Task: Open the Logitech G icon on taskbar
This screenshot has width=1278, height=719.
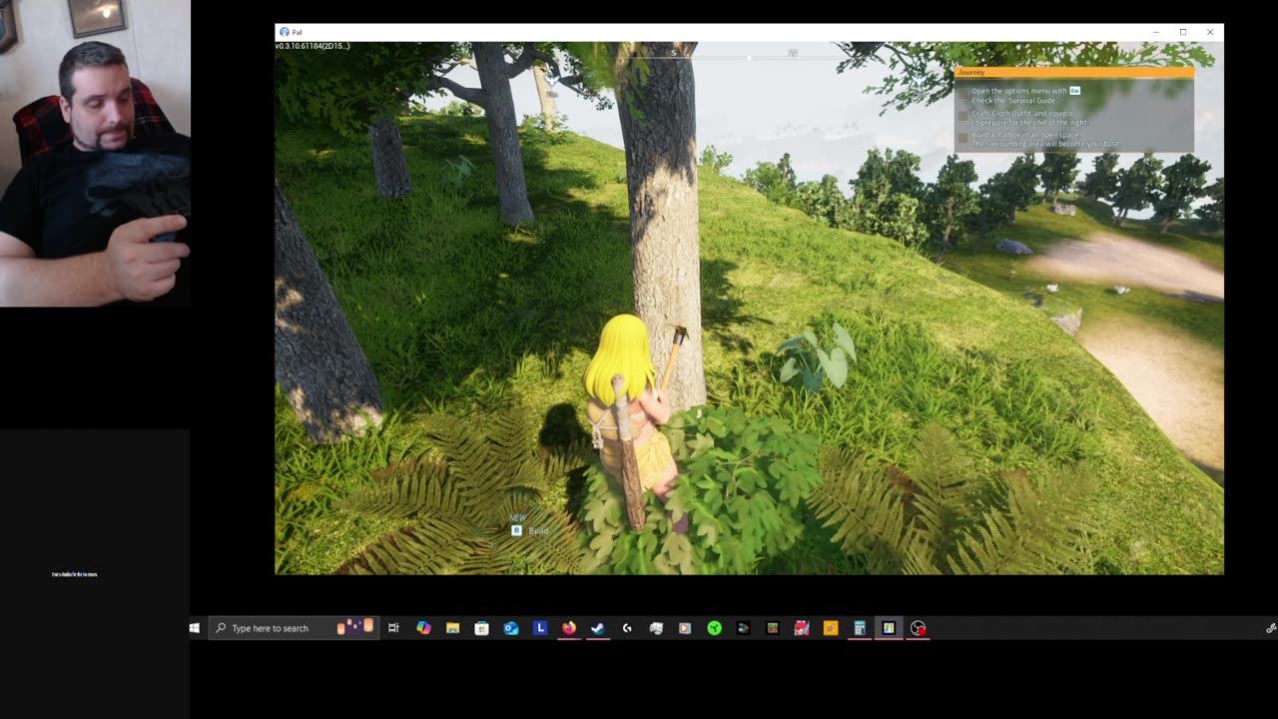Action: (627, 628)
